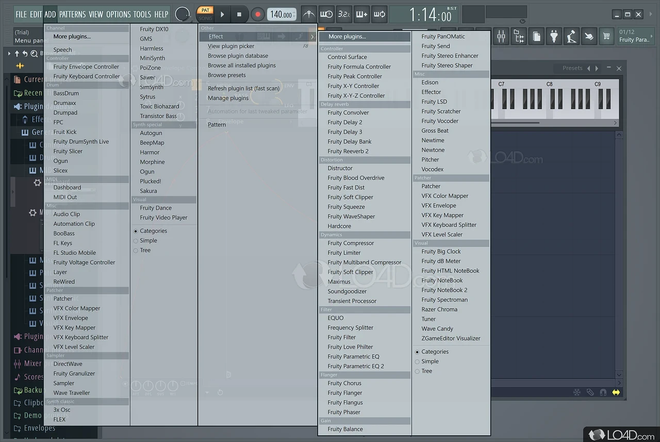The width and height of the screenshot is (660, 442).
Task: Click the yellow sparkle icon in browser
Action: point(20,66)
